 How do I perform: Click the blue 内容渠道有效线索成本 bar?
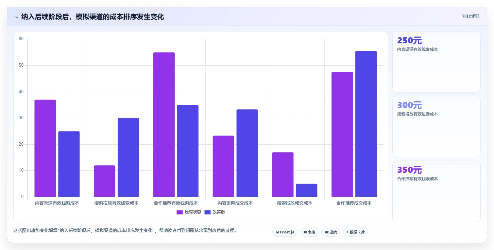69,164
